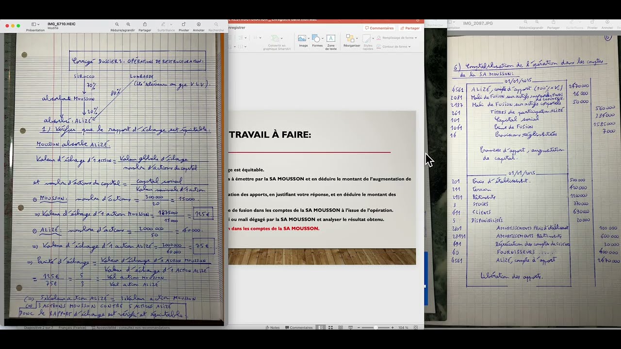Open Présentation sidebar menu in IMG_6710 window
This screenshot has height=349, width=621.
pyautogui.click(x=35, y=24)
